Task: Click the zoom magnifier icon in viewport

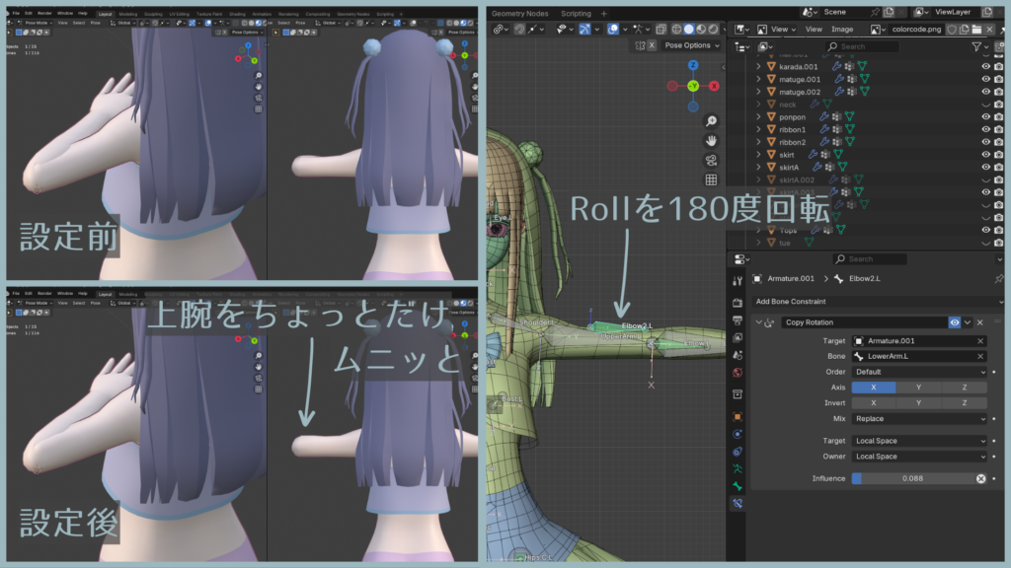Action: (x=711, y=120)
